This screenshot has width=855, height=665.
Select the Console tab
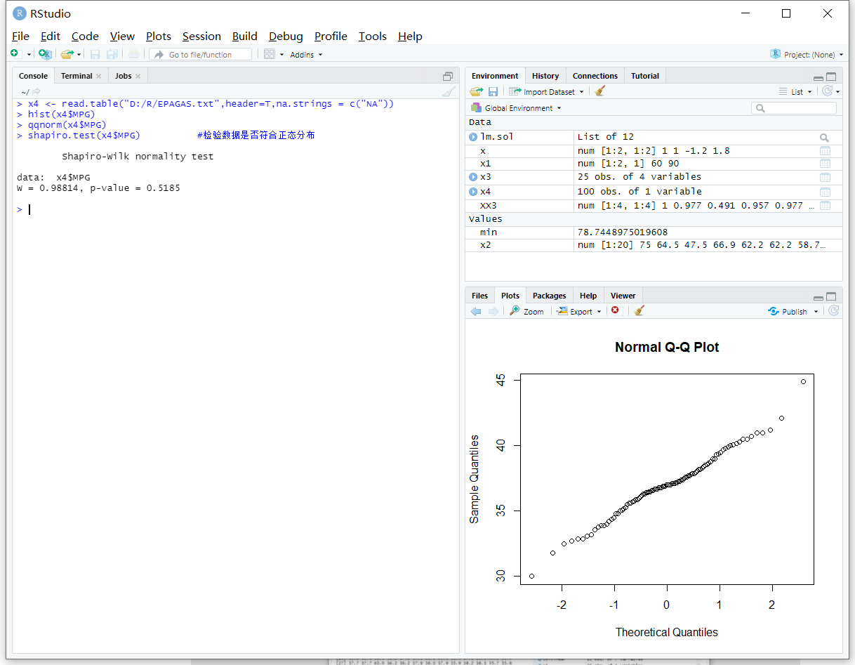coord(33,76)
